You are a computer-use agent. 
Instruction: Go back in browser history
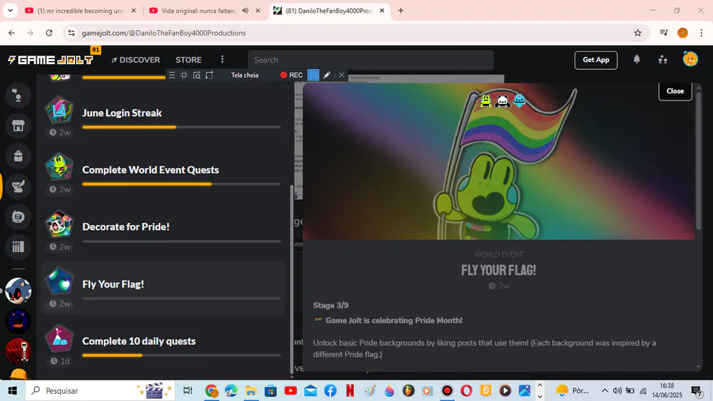point(12,32)
